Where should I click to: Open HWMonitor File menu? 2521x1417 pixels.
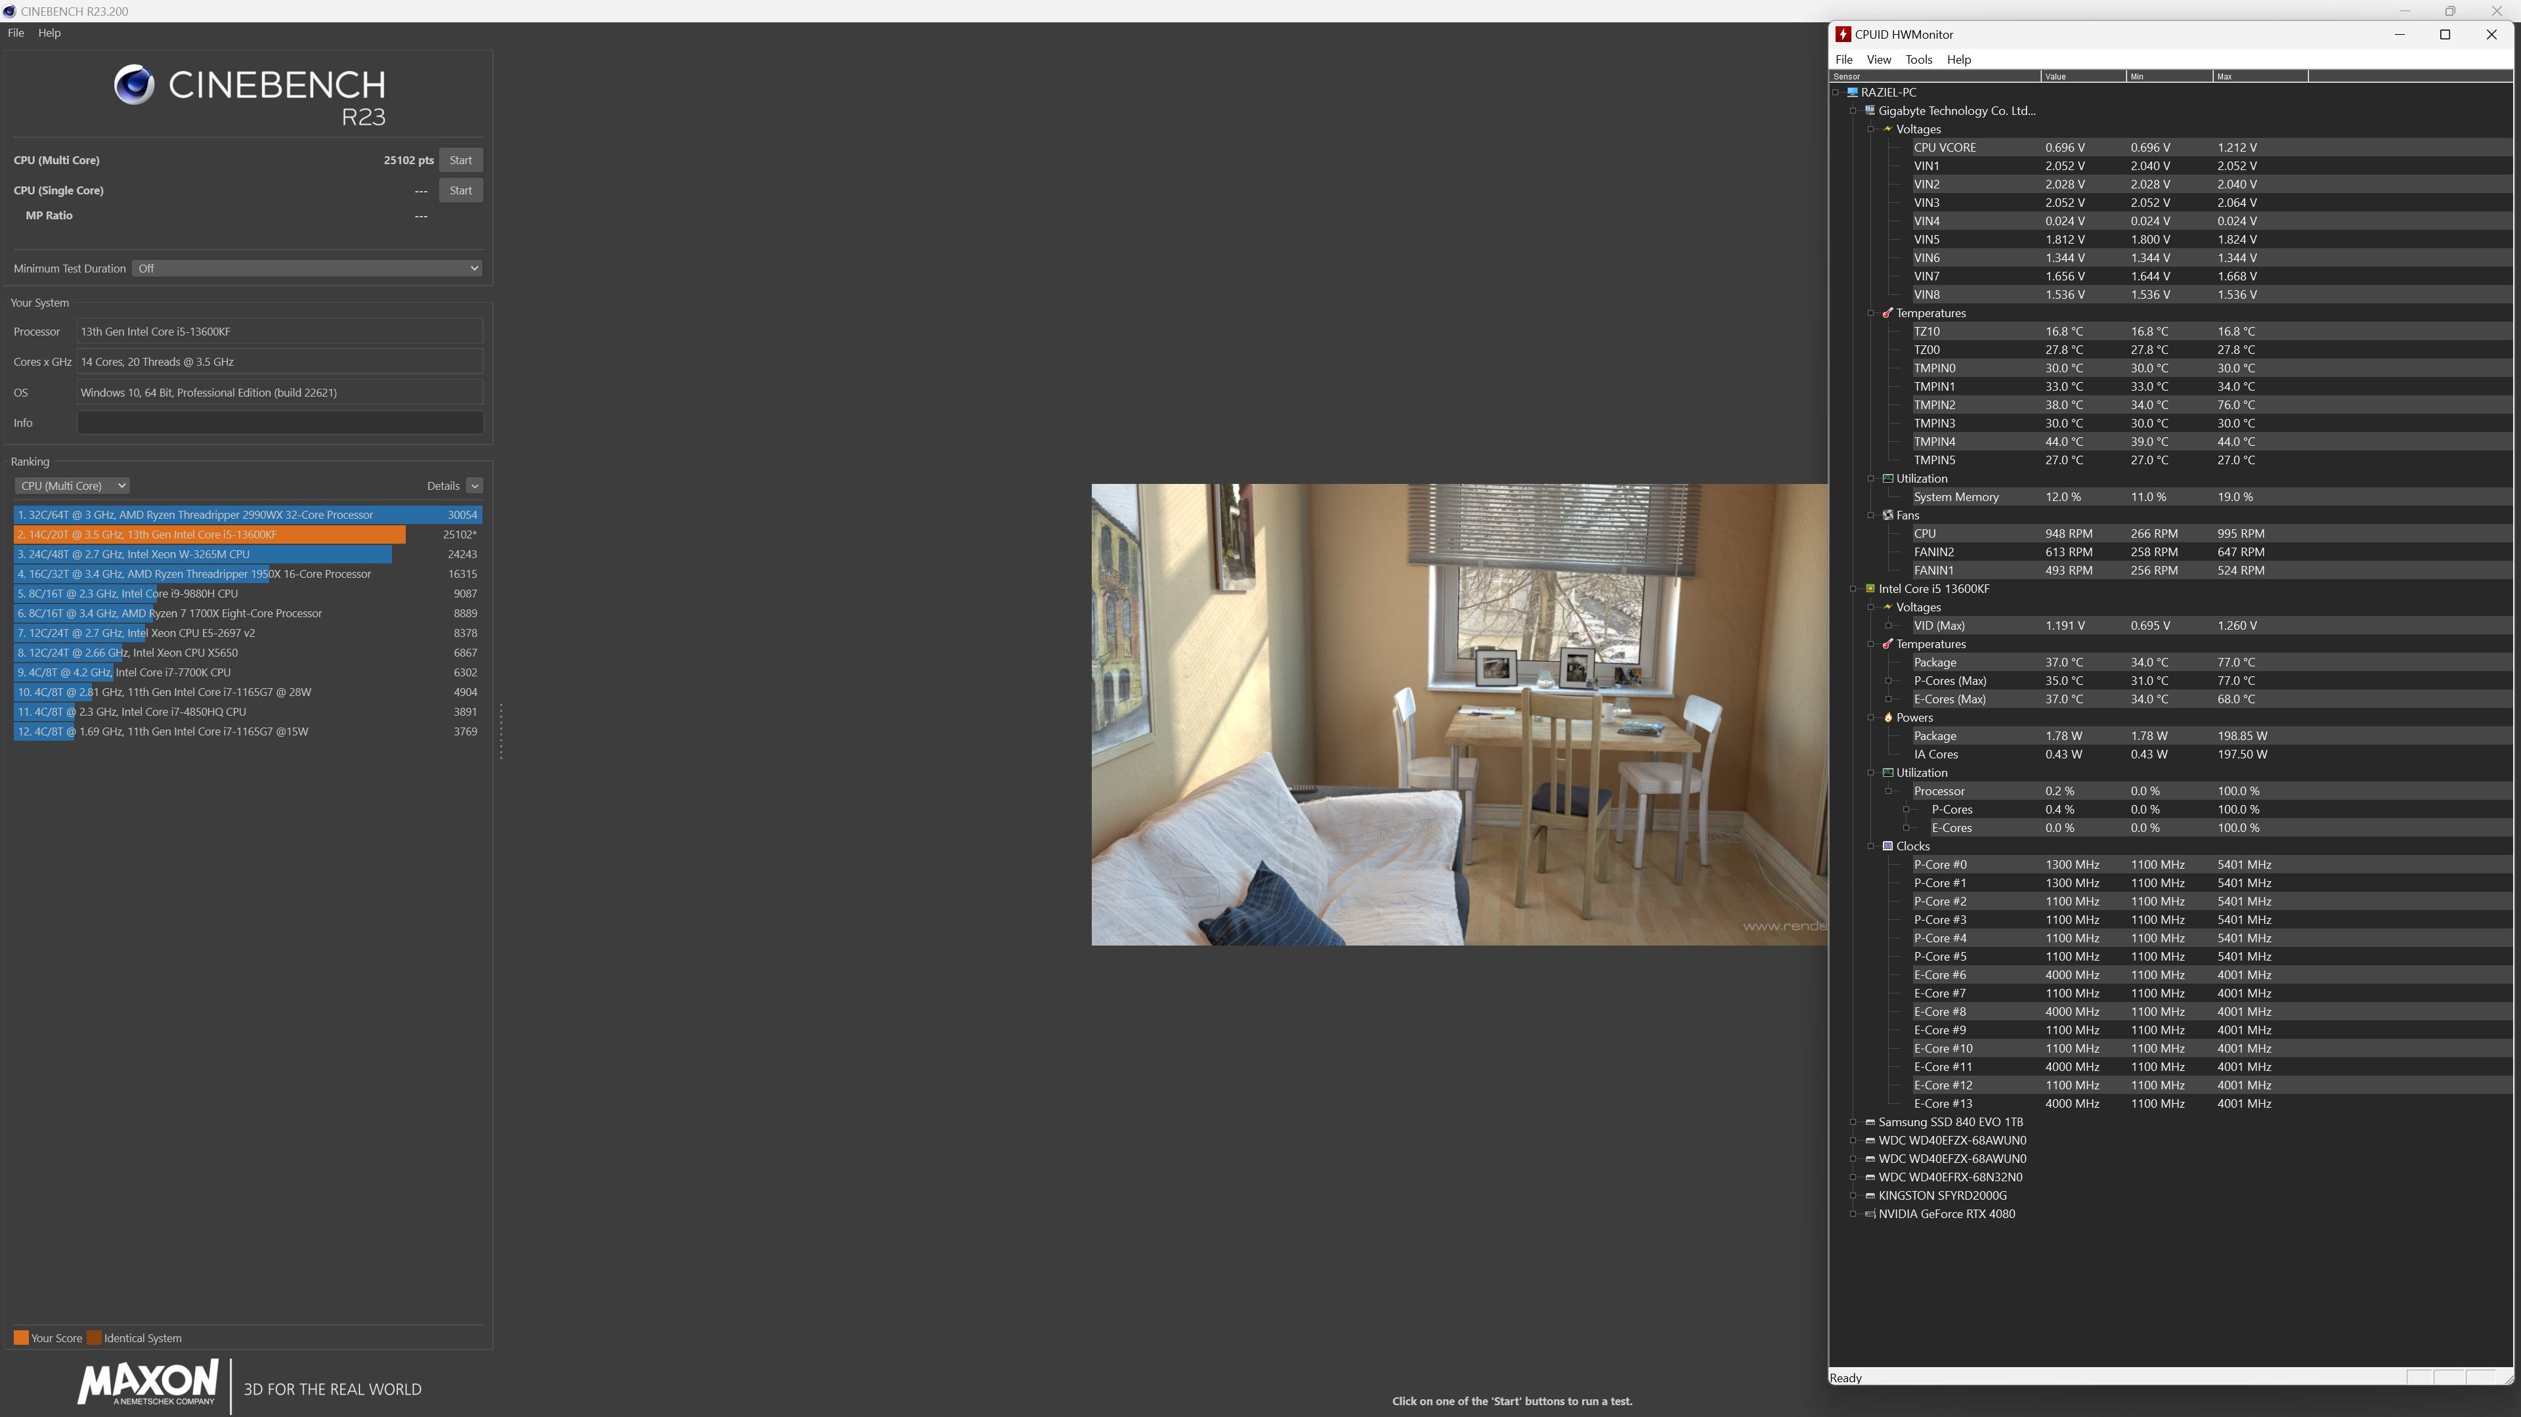1843,60
